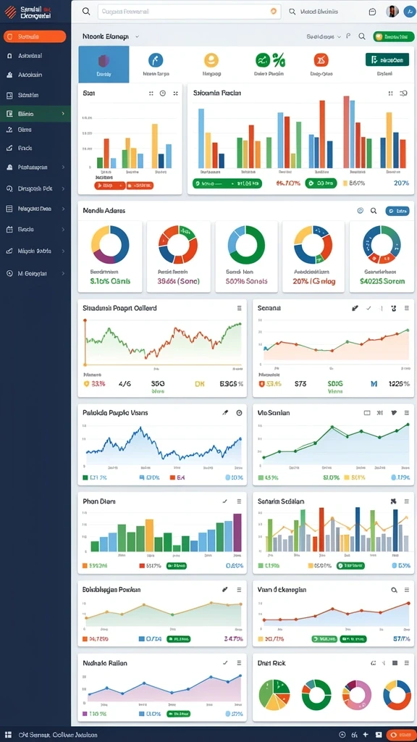Click clock icon on blue line chart card

[239, 412]
